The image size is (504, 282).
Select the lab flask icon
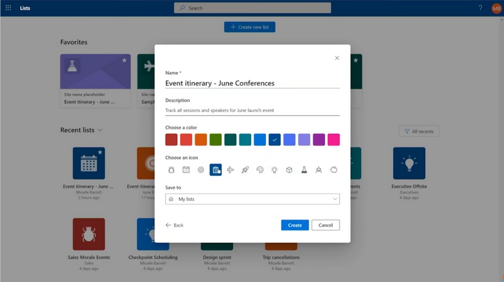pos(304,170)
